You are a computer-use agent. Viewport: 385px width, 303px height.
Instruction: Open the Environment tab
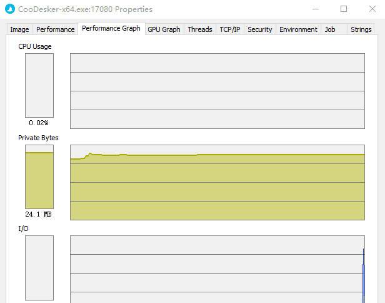pos(298,29)
